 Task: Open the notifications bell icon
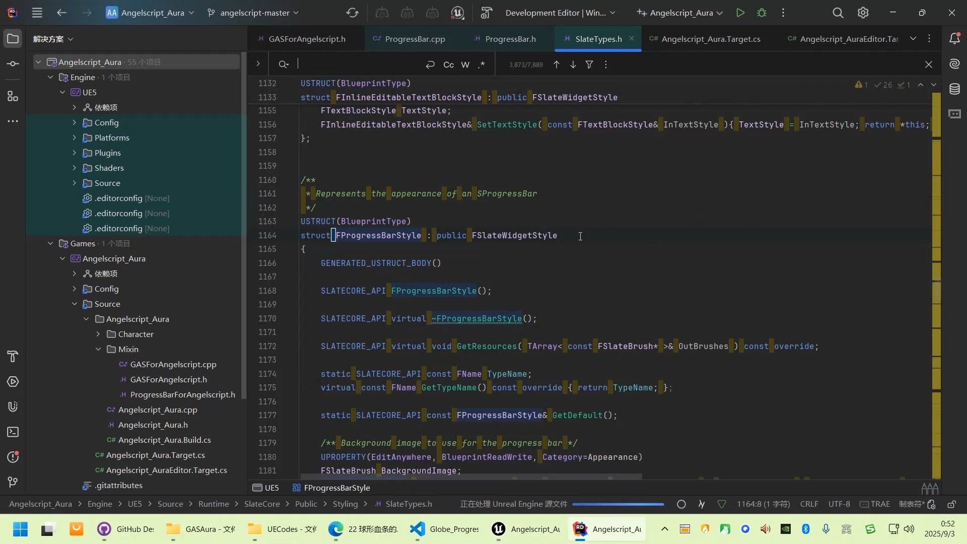(955, 38)
